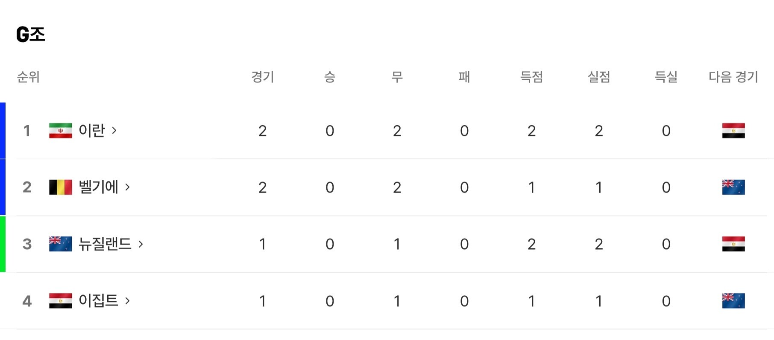Image resolution: width=774 pixels, height=340 pixels.
Task: Open Egypt's next match New Zealand flag
Action: point(733,301)
